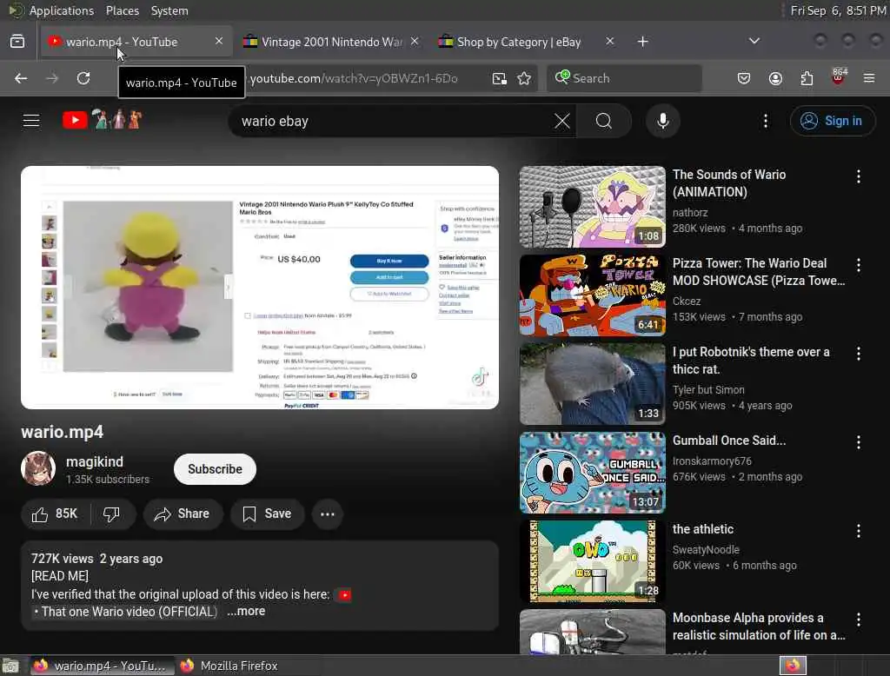Sign in to YouTube
The image size is (890, 676).
coord(832,121)
